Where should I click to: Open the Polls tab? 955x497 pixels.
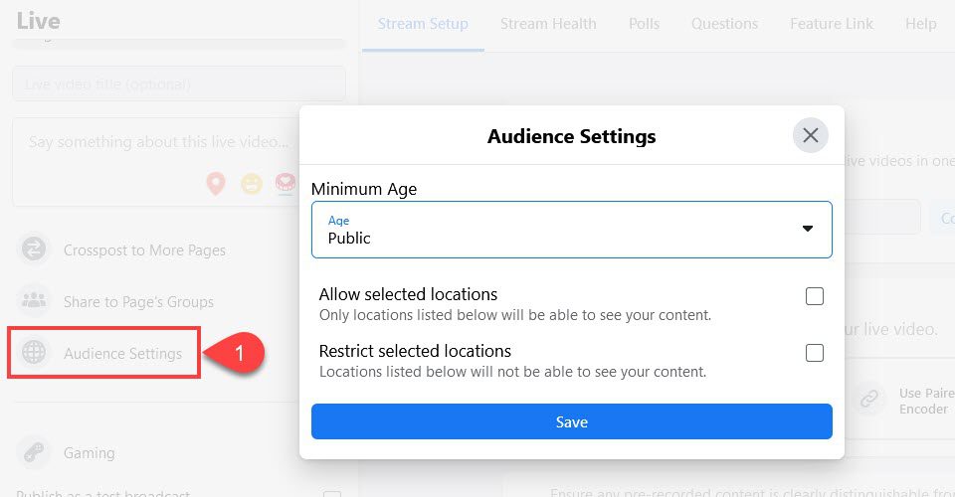click(644, 24)
